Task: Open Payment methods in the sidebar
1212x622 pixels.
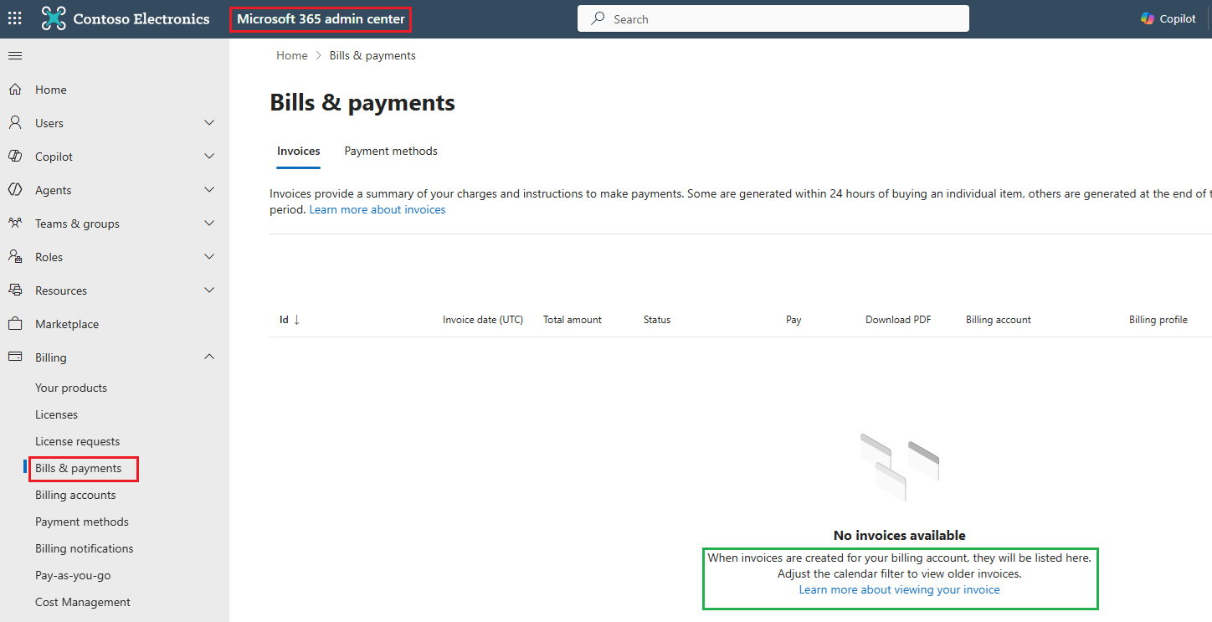Action: pos(82,522)
